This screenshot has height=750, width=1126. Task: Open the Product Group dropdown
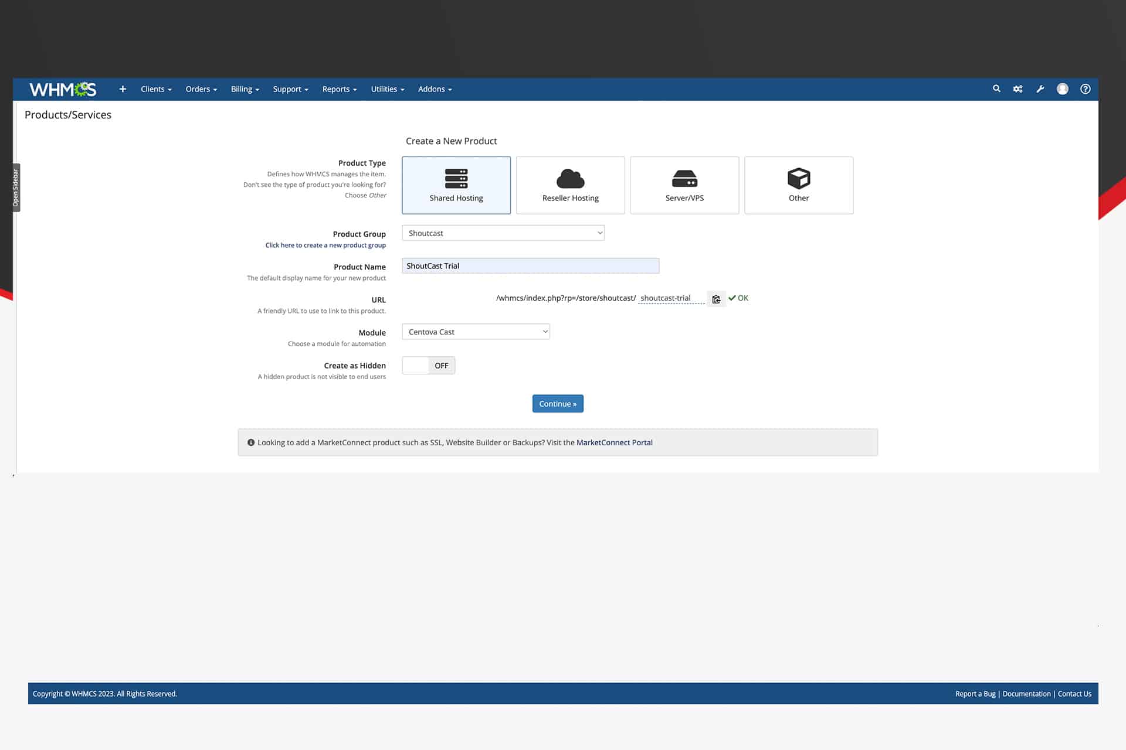[503, 233]
